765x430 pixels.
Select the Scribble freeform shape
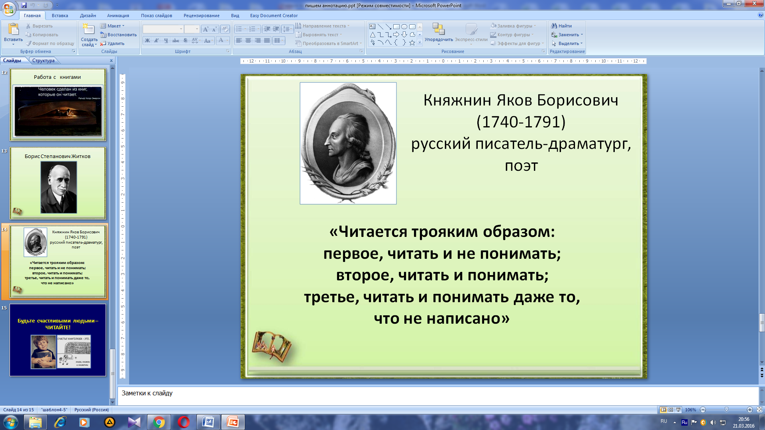tap(372, 43)
